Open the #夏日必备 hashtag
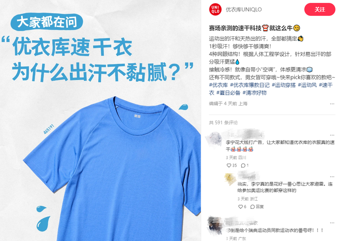 click(228, 93)
